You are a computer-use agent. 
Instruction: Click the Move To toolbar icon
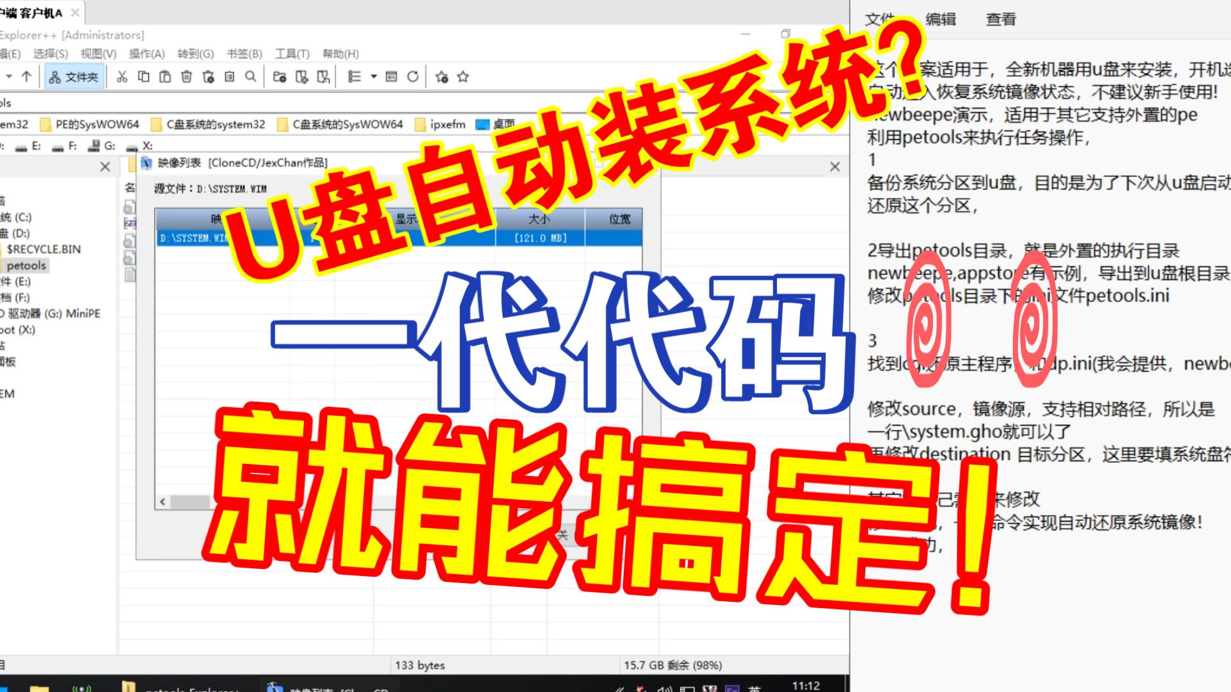[x=324, y=77]
